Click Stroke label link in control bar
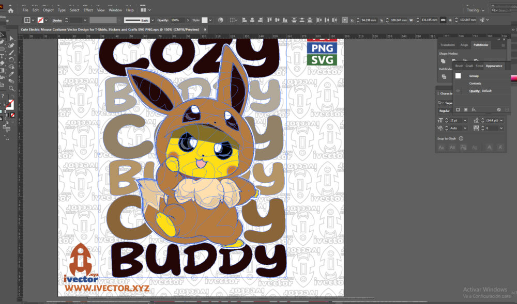The image size is (517, 304). [57, 21]
